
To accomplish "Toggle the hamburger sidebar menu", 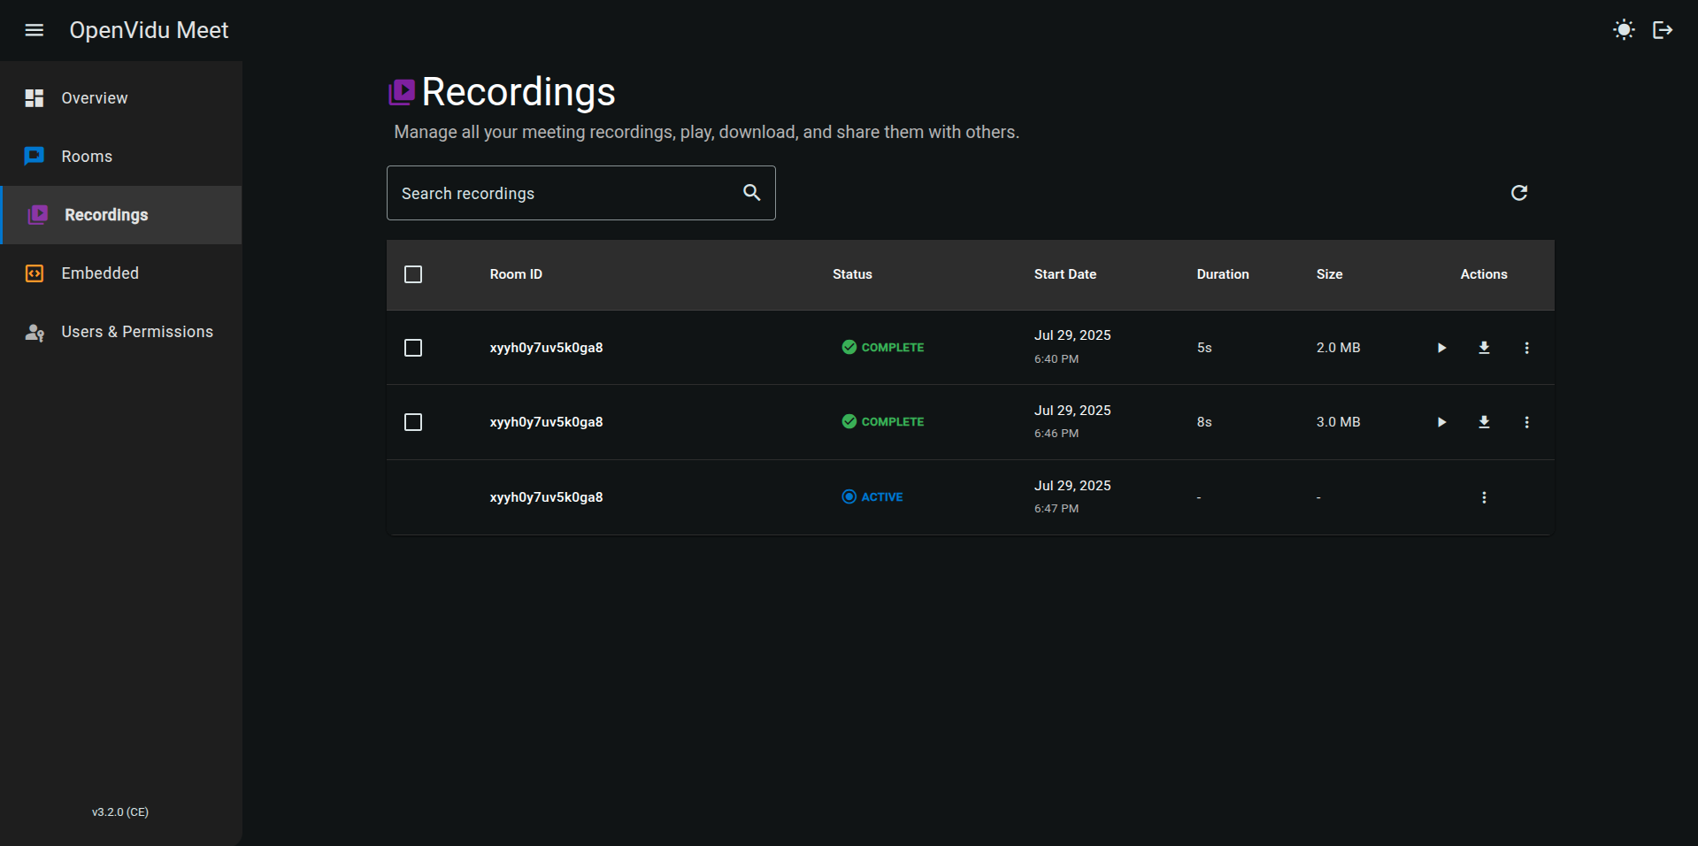I will point(35,30).
